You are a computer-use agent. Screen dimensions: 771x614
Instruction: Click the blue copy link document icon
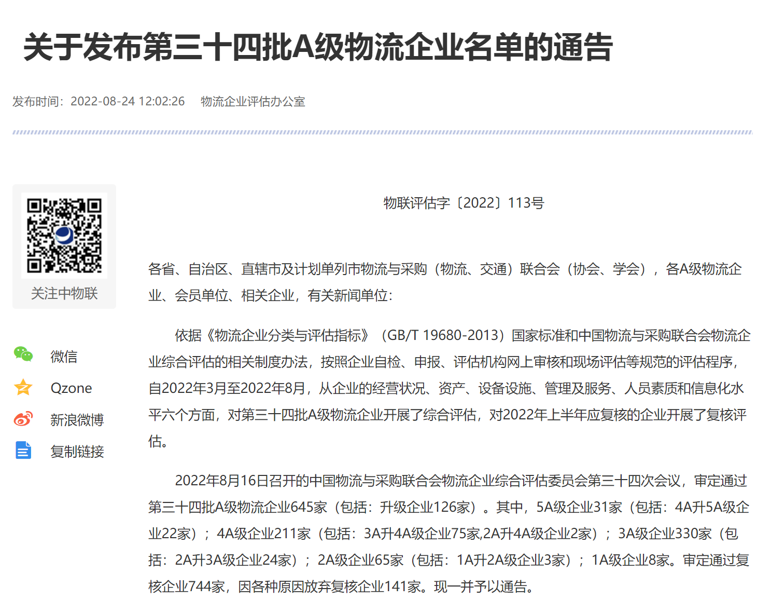click(23, 451)
